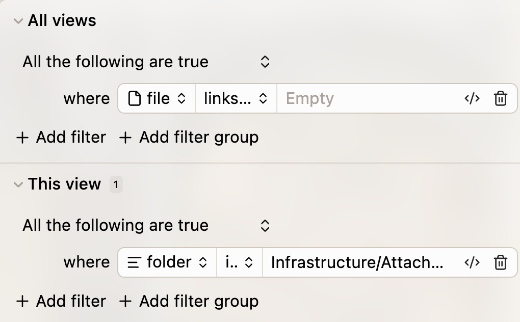
Task: Delete the folder filter
Action: (501, 262)
